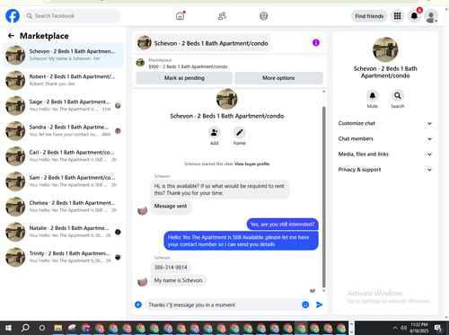This screenshot has width=449, height=335.
Task: Click the large listing avatar in chat
Action: click(226, 99)
